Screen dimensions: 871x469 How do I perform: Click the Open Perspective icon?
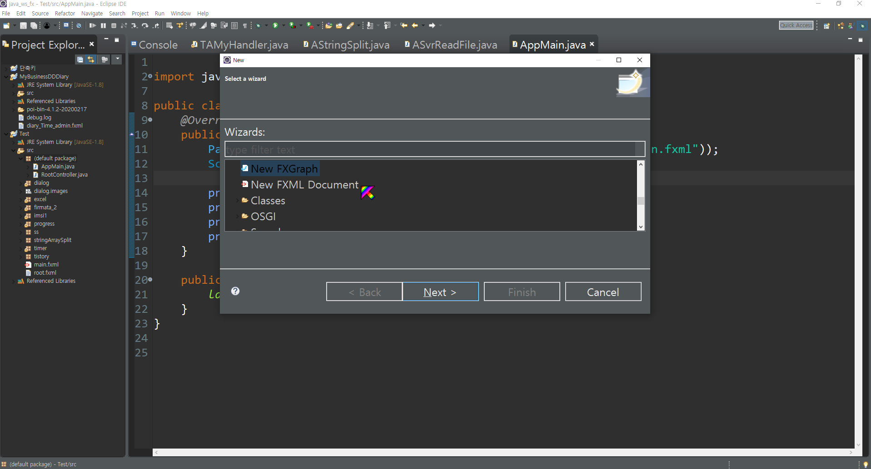tap(827, 26)
